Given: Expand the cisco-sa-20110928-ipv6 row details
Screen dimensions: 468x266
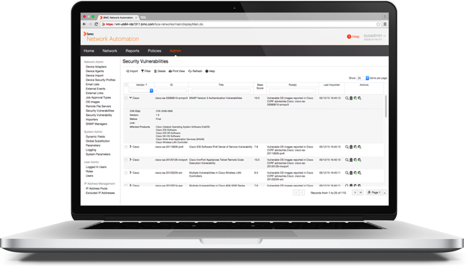Looking at the screenshot, I should coord(130,147).
